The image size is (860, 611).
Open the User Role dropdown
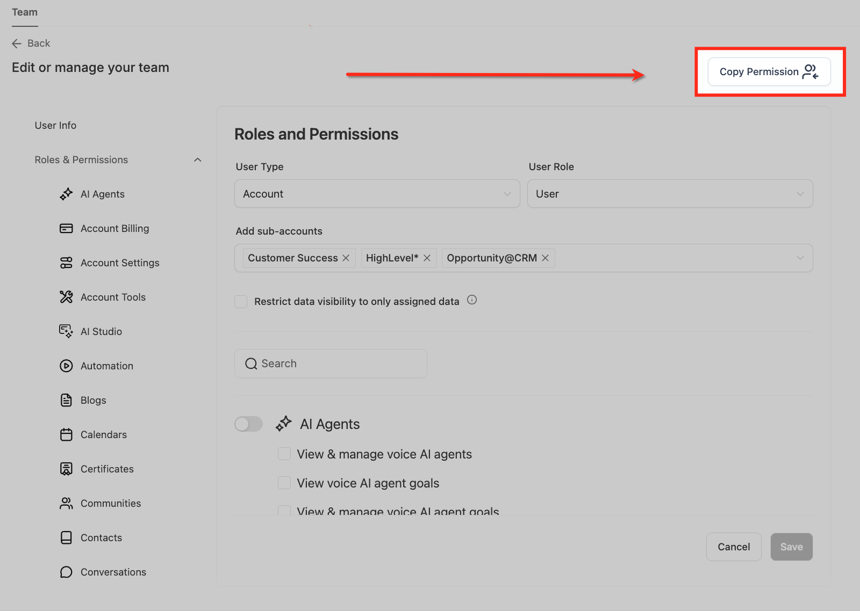pos(670,194)
